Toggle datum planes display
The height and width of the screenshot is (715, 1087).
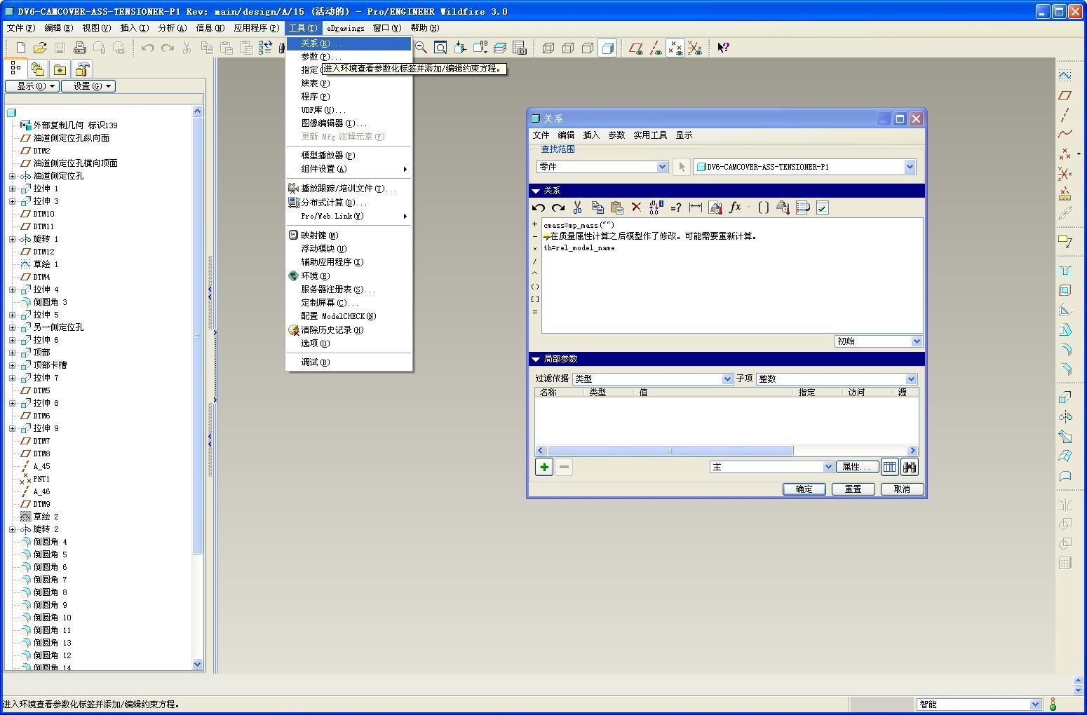click(x=636, y=48)
